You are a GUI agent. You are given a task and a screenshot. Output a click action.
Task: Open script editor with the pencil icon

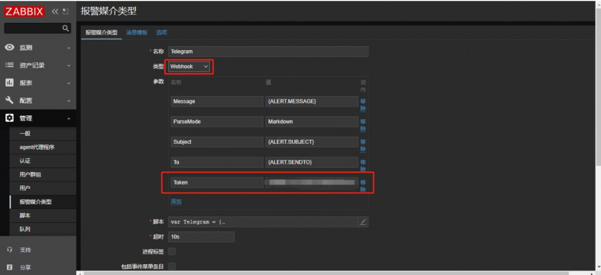coord(363,222)
